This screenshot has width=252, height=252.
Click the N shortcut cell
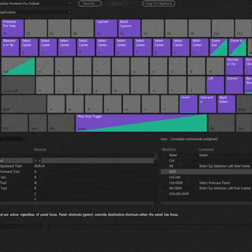click(x=35, y=183)
